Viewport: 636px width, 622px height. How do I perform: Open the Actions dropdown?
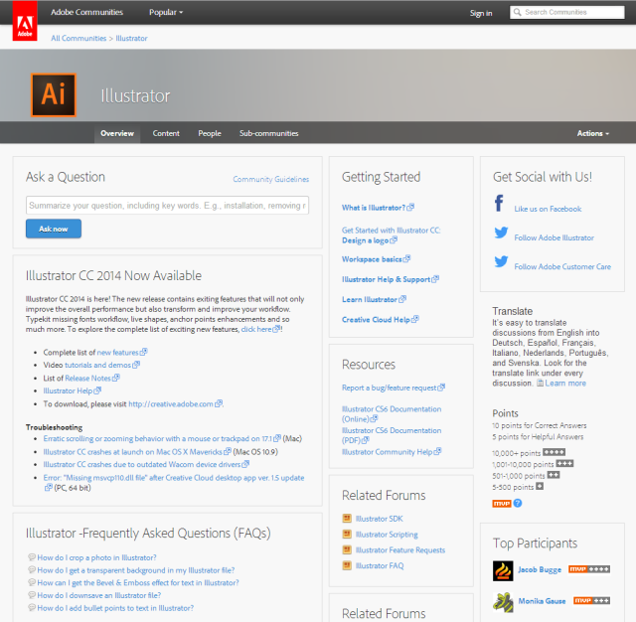(593, 133)
